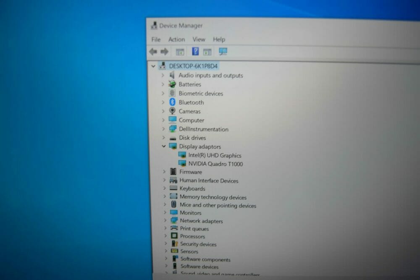The image size is (420, 280).
Task: Click the Network adapters icon
Action: click(174, 220)
